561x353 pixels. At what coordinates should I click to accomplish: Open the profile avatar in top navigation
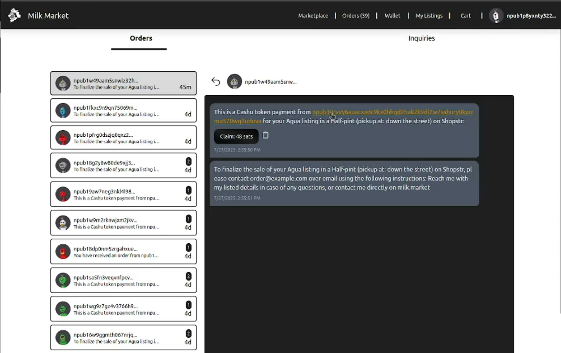point(496,16)
